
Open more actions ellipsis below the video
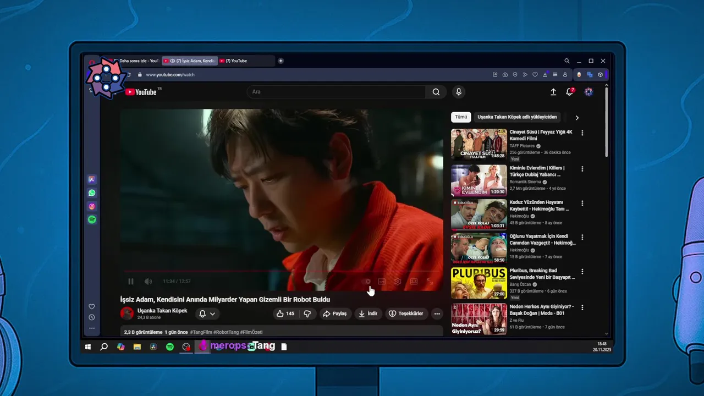pyautogui.click(x=437, y=313)
